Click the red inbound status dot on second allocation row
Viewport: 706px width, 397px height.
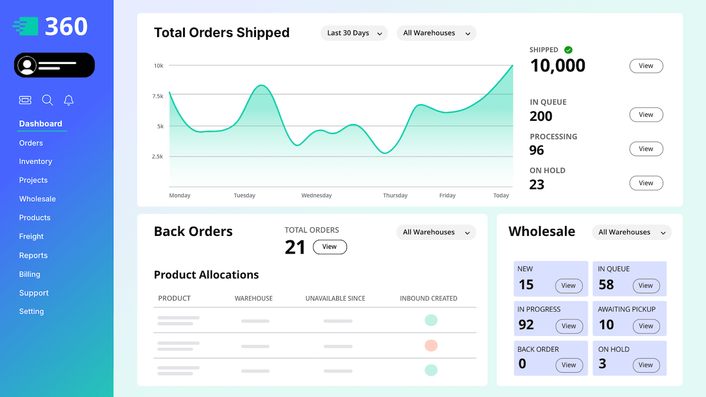tap(431, 345)
